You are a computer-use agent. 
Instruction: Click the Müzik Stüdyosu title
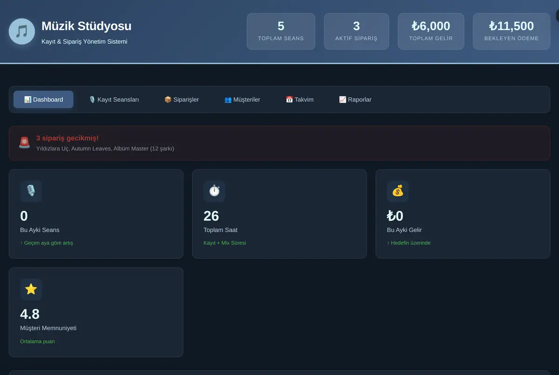point(86,26)
